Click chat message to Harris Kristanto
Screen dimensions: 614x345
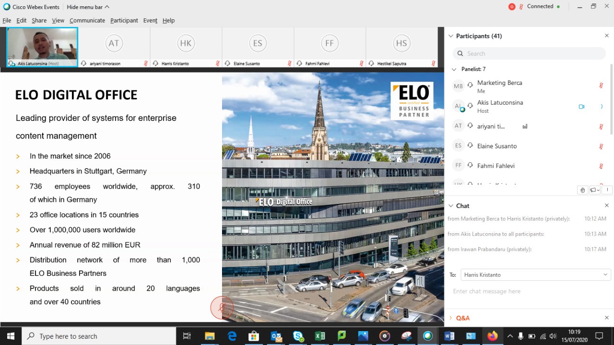pos(508,219)
